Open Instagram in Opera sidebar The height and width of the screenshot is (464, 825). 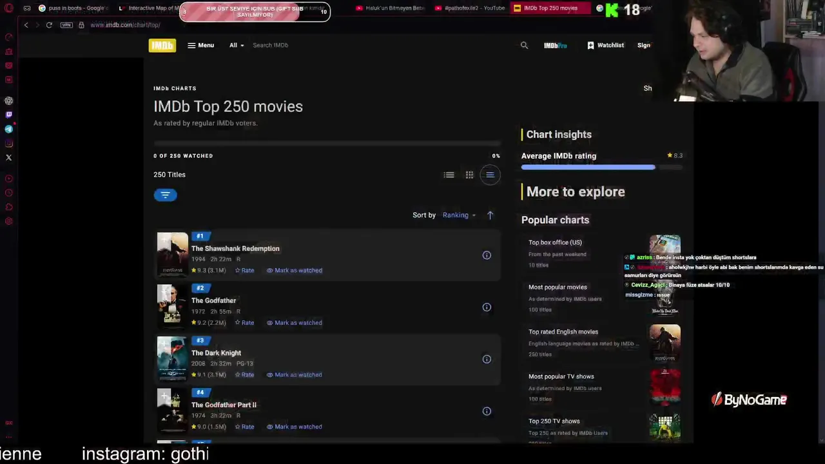(x=9, y=143)
